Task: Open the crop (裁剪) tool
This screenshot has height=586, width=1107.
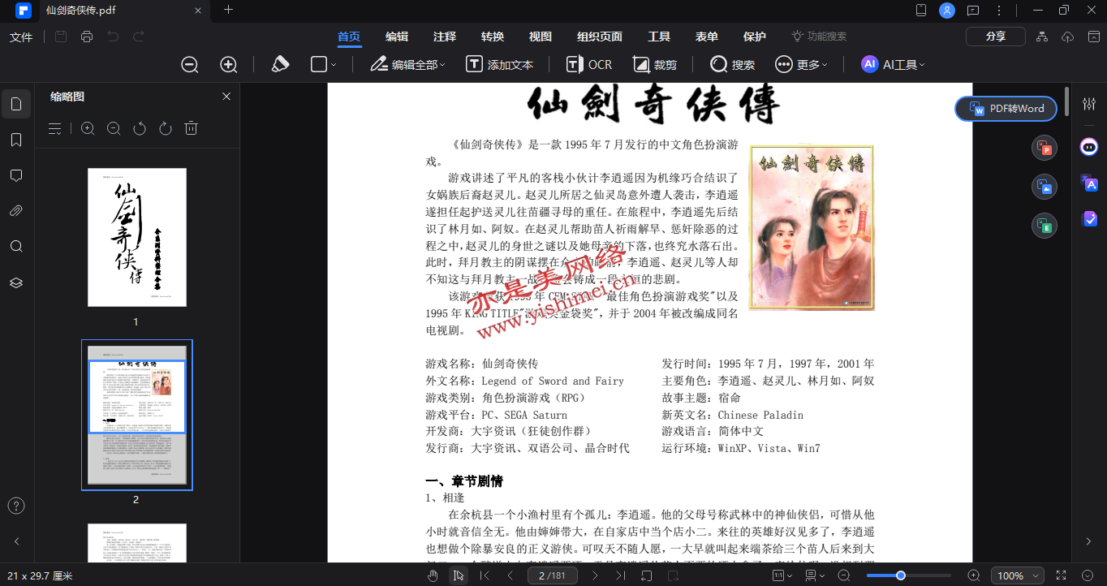Action: tap(655, 64)
